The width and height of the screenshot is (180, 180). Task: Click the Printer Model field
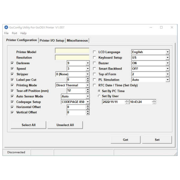click(72, 51)
